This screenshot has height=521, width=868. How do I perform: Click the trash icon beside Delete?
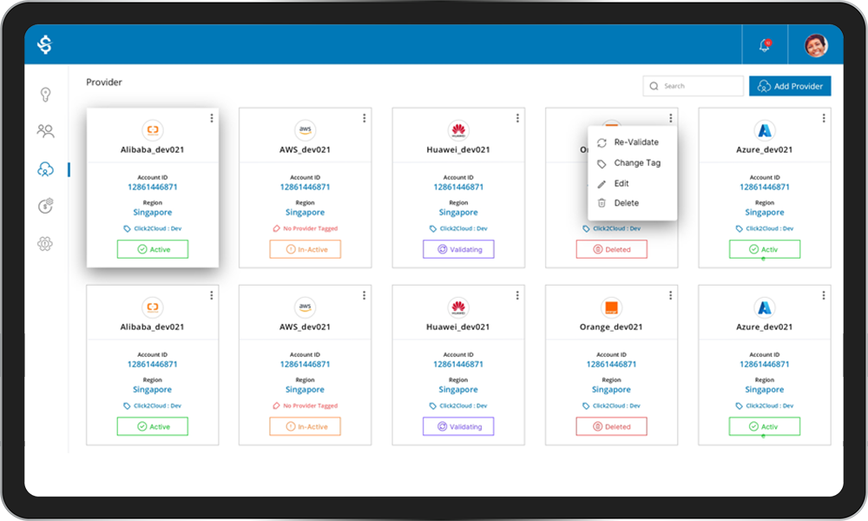[x=602, y=203]
